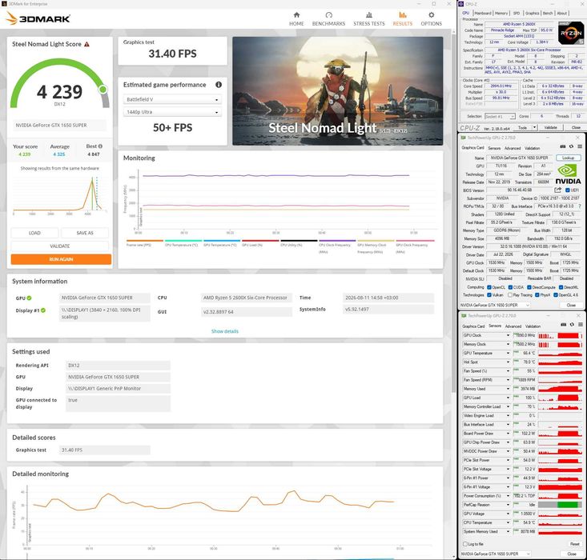Click the LOAD button
This screenshot has height=560, width=587.
click(x=34, y=233)
